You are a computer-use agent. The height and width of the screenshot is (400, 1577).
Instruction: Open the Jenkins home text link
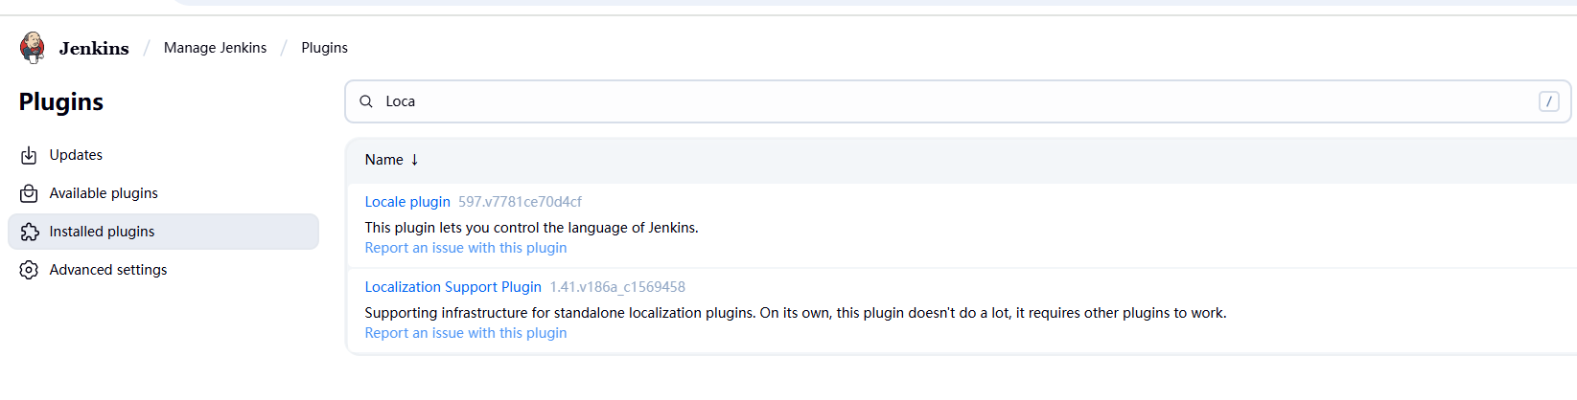tap(94, 48)
